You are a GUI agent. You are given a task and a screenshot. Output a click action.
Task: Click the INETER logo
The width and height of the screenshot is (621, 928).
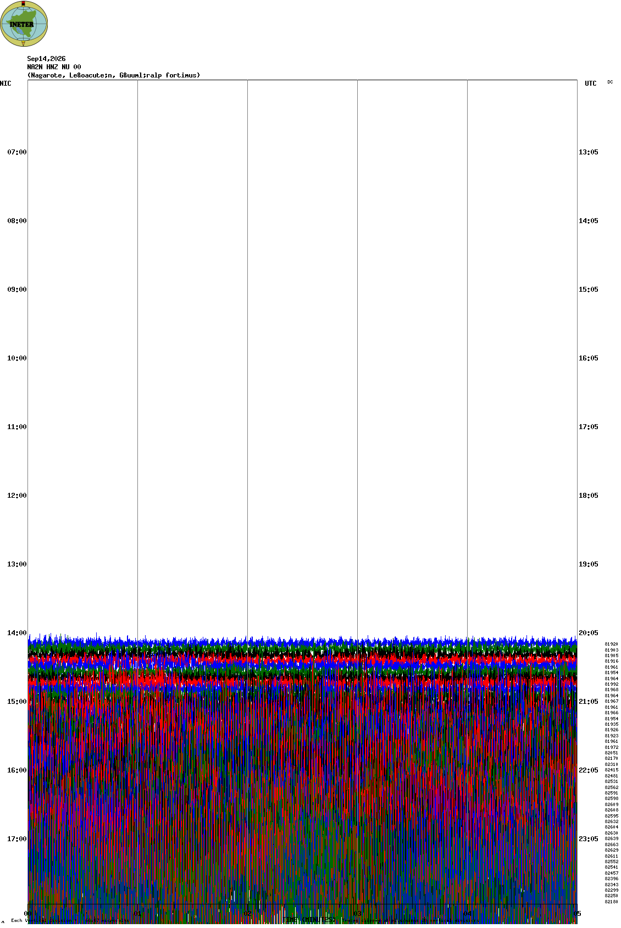(24, 24)
